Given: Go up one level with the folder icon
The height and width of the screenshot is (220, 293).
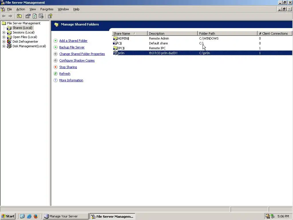Looking at the screenshot, I should pos(19,16).
